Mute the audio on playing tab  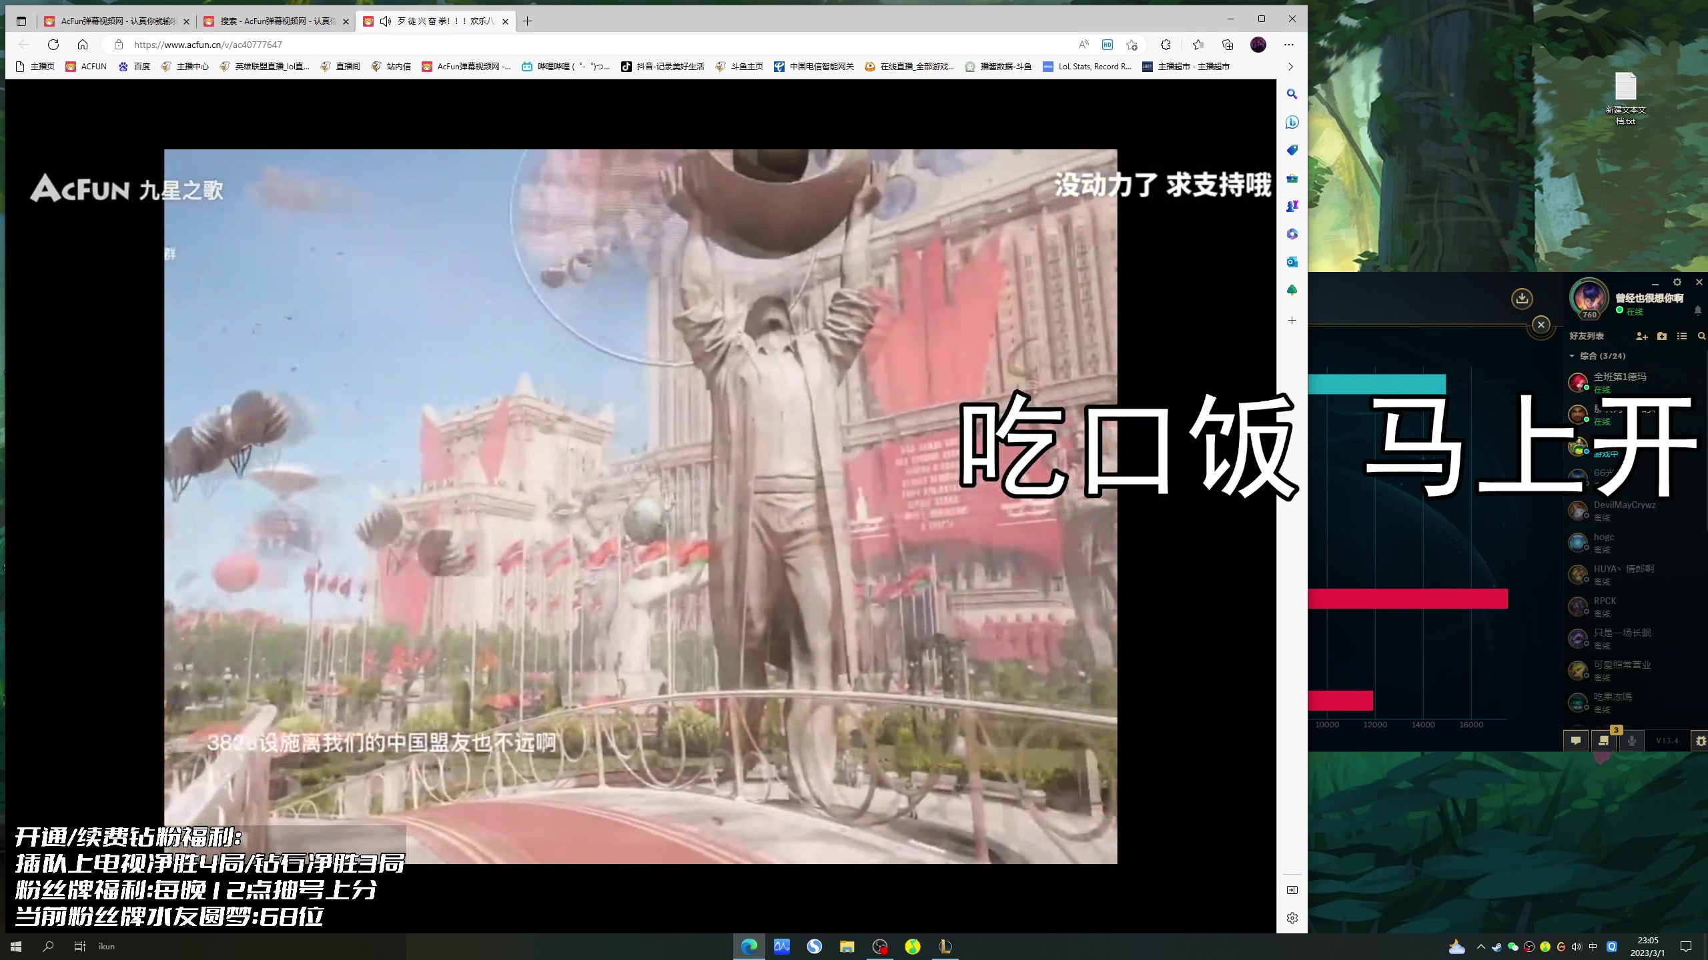[386, 21]
